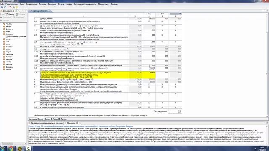Open the Windows Start menu

[2, 148]
